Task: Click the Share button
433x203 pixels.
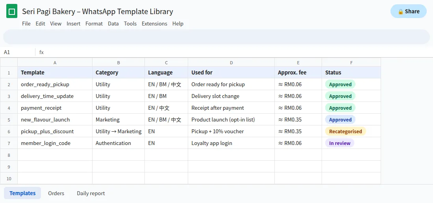Action: pyautogui.click(x=409, y=11)
